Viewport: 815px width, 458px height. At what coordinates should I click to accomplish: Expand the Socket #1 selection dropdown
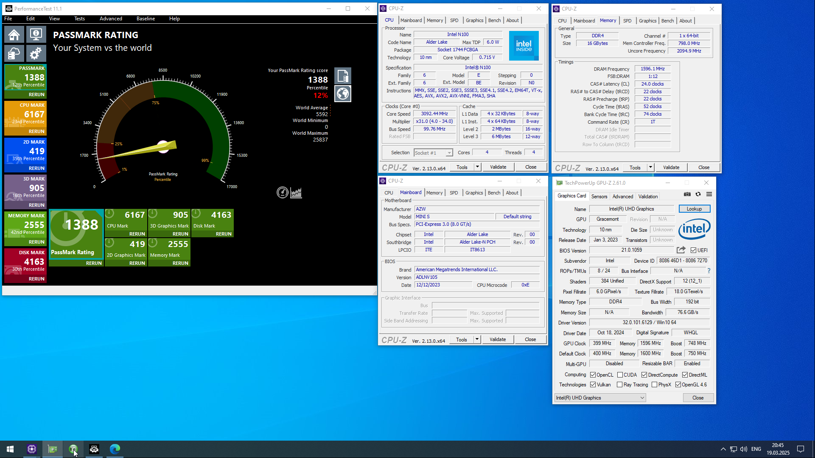pos(449,153)
